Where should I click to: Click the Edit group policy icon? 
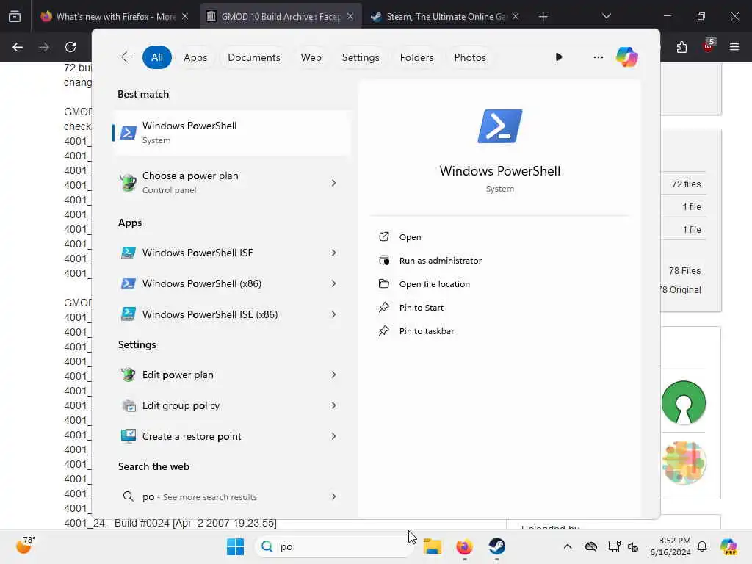pyautogui.click(x=128, y=405)
